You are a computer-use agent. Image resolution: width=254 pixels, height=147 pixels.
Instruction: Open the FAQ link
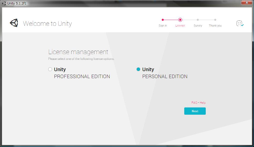(194, 102)
